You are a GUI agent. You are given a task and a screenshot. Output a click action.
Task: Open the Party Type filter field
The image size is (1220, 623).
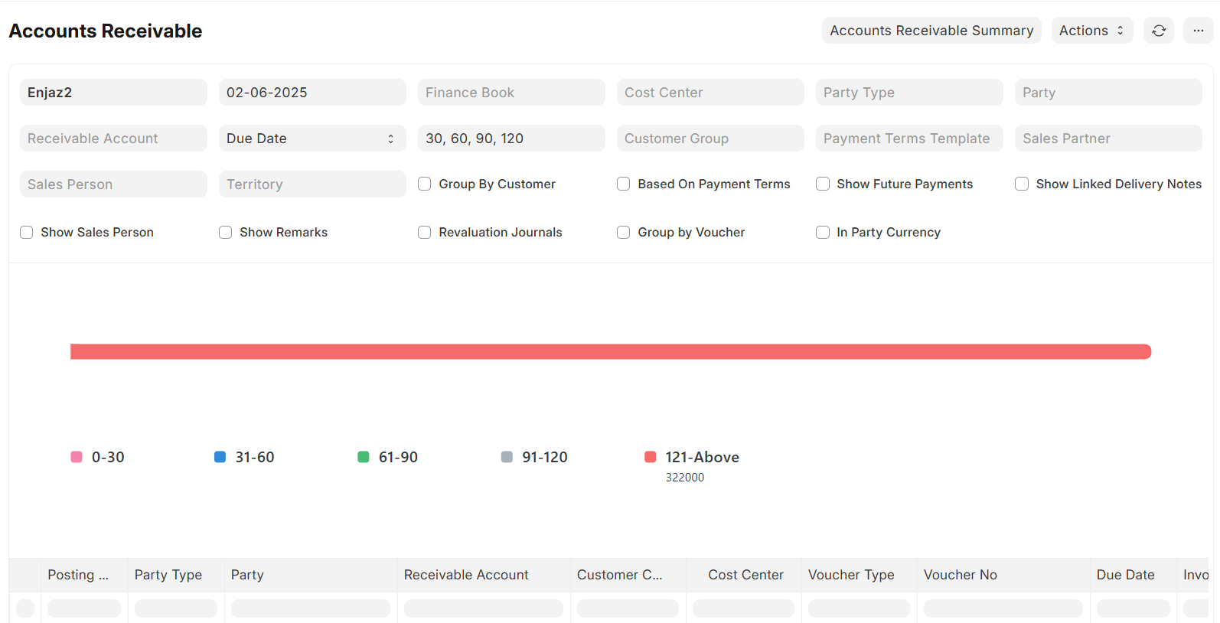[908, 93]
